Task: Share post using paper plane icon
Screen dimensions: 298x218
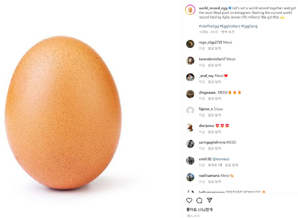Action: (209, 200)
